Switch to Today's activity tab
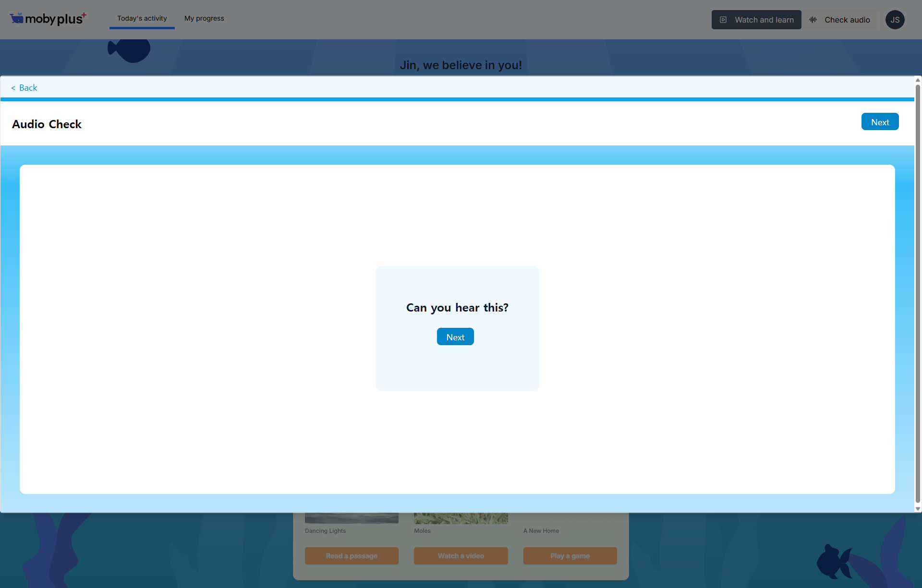 point(142,18)
